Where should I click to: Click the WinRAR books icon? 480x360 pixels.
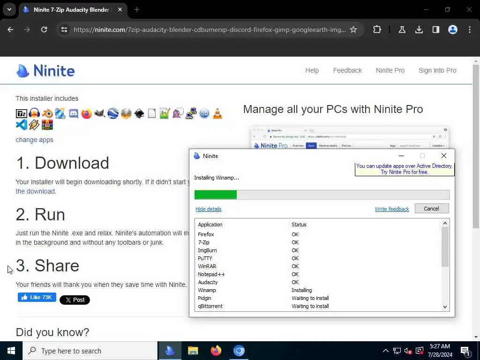tap(47, 125)
